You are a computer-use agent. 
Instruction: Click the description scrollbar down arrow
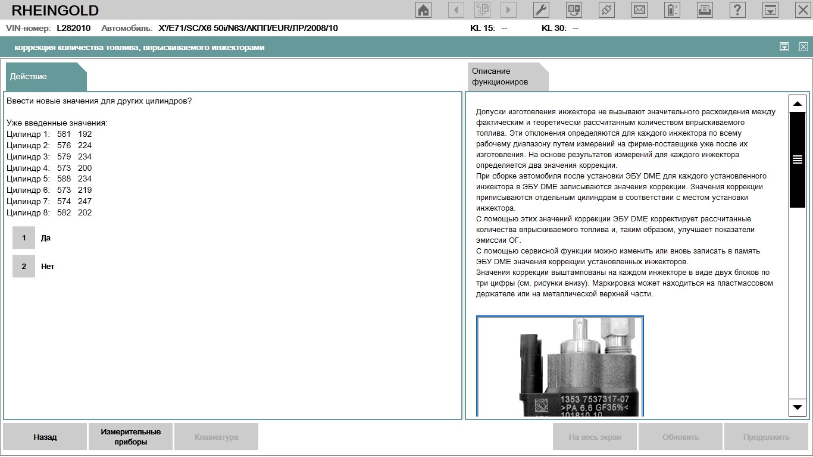pos(797,407)
